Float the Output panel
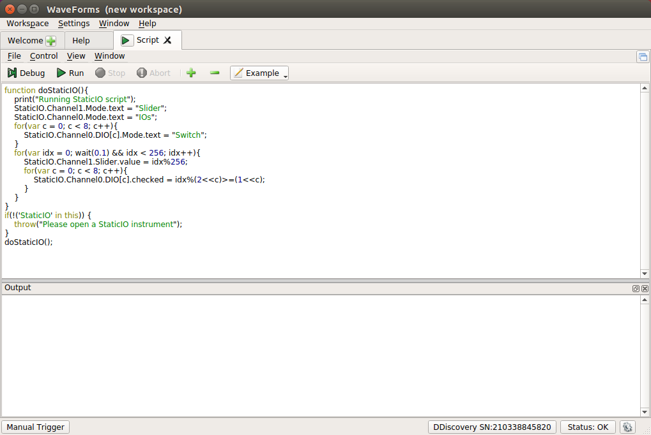Viewport: 651px width, 435px height. point(636,288)
